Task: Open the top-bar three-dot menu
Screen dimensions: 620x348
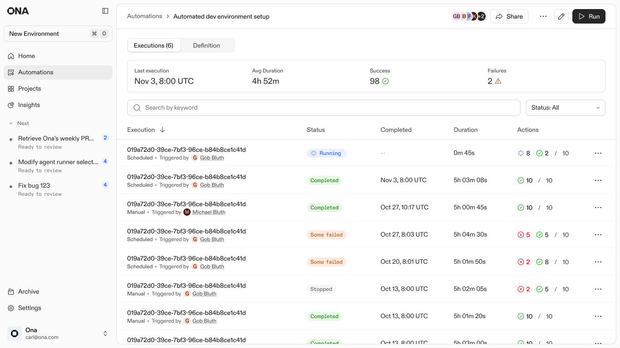Action: tap(543, 16)
